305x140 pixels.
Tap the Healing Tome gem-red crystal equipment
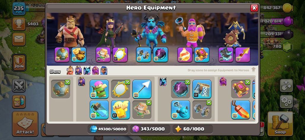[x=241, y=110]
